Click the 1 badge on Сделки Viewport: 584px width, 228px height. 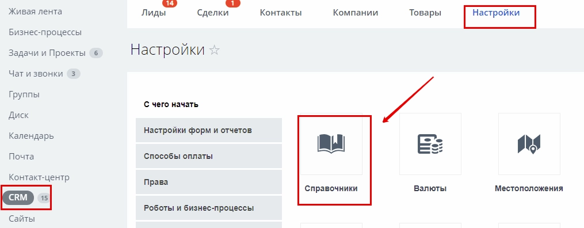(233, 3)
